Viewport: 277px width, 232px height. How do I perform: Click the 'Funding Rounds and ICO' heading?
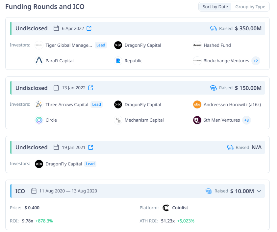click(45, 7)
